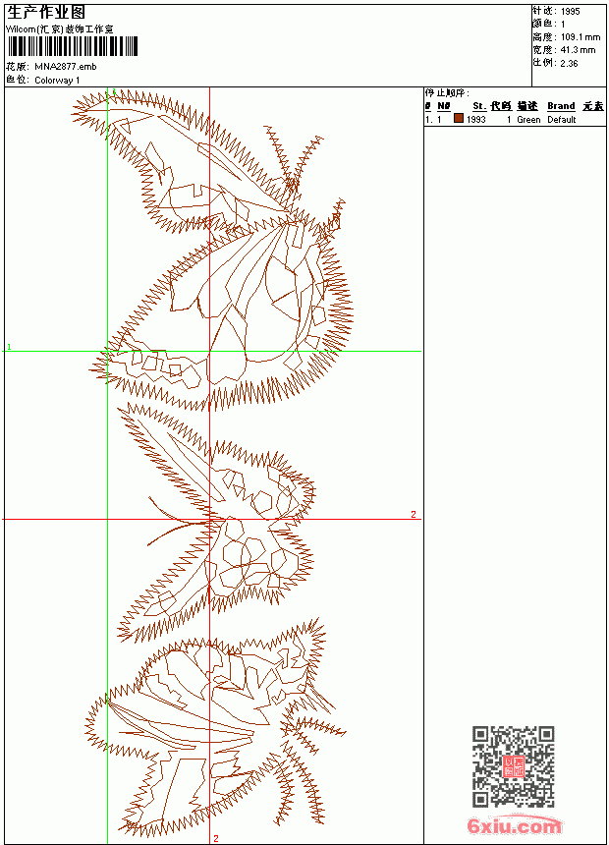Click the N# column header
609x845 pixels.
coord(444,106)
